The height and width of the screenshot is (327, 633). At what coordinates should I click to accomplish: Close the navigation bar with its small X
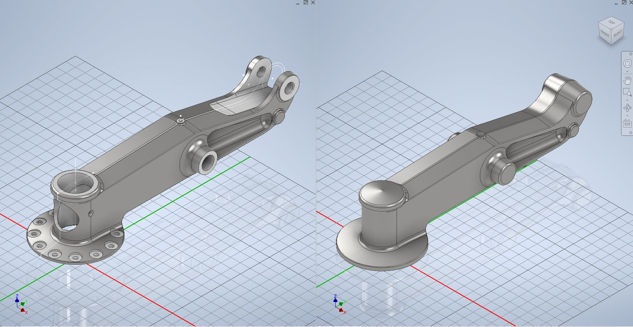631,54
